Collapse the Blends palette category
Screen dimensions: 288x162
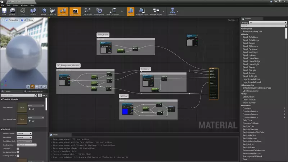tap(242, 34)
